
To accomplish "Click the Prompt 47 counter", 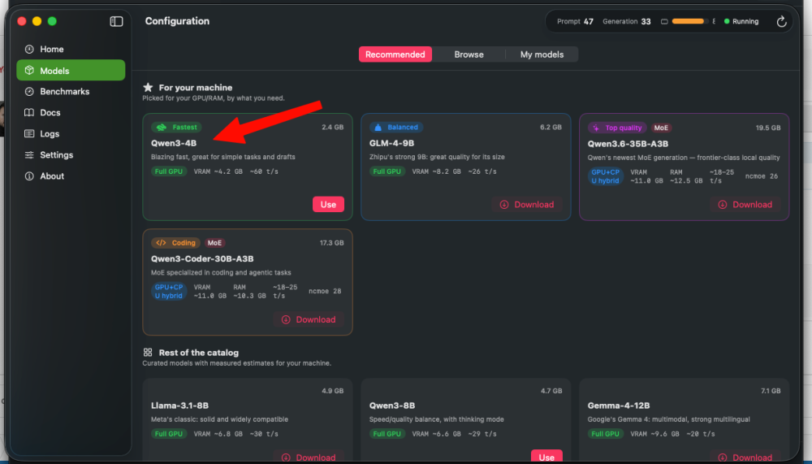I will pyautogui.click(x=575, y=21).
